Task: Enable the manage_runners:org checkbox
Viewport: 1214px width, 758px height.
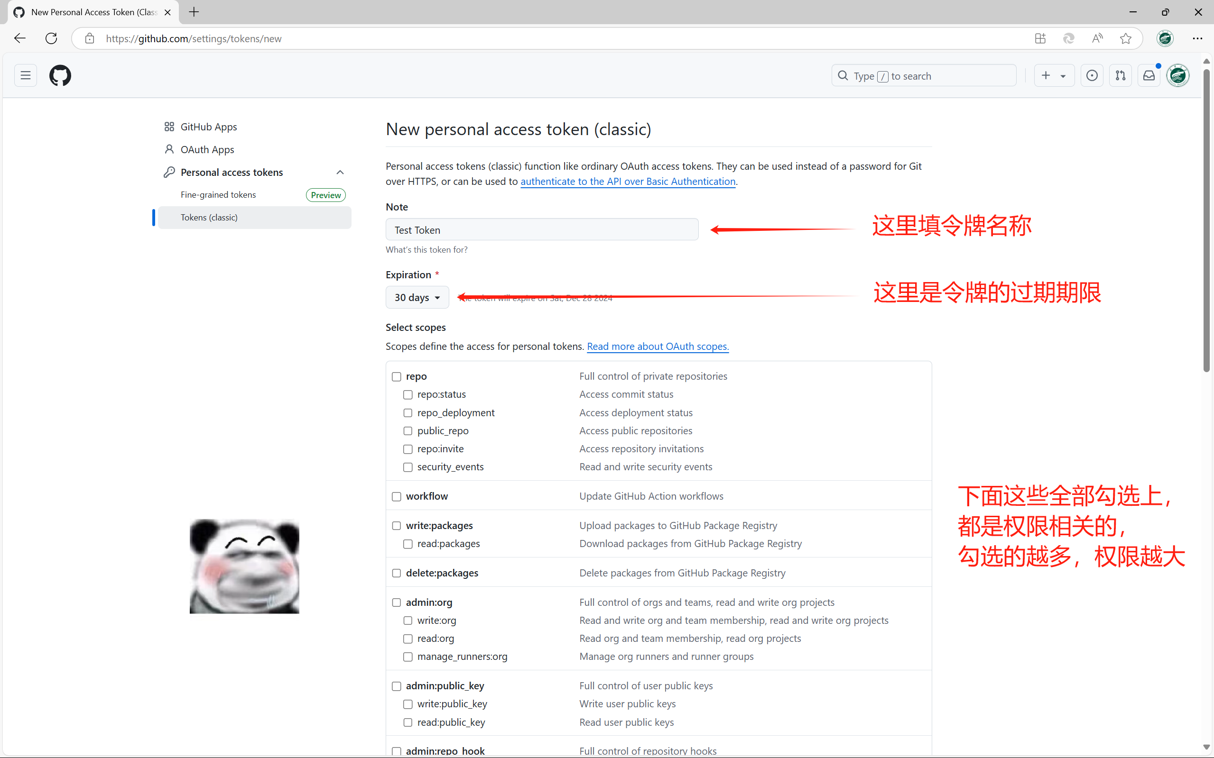Action: pyautogui.click(x=408, y=657)
